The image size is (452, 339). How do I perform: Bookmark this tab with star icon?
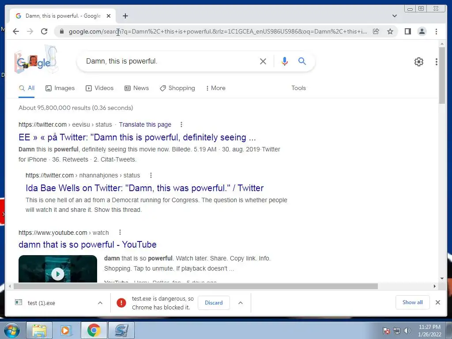[390, 31]
